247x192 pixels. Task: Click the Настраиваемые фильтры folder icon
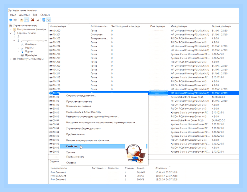coord(14,29)
